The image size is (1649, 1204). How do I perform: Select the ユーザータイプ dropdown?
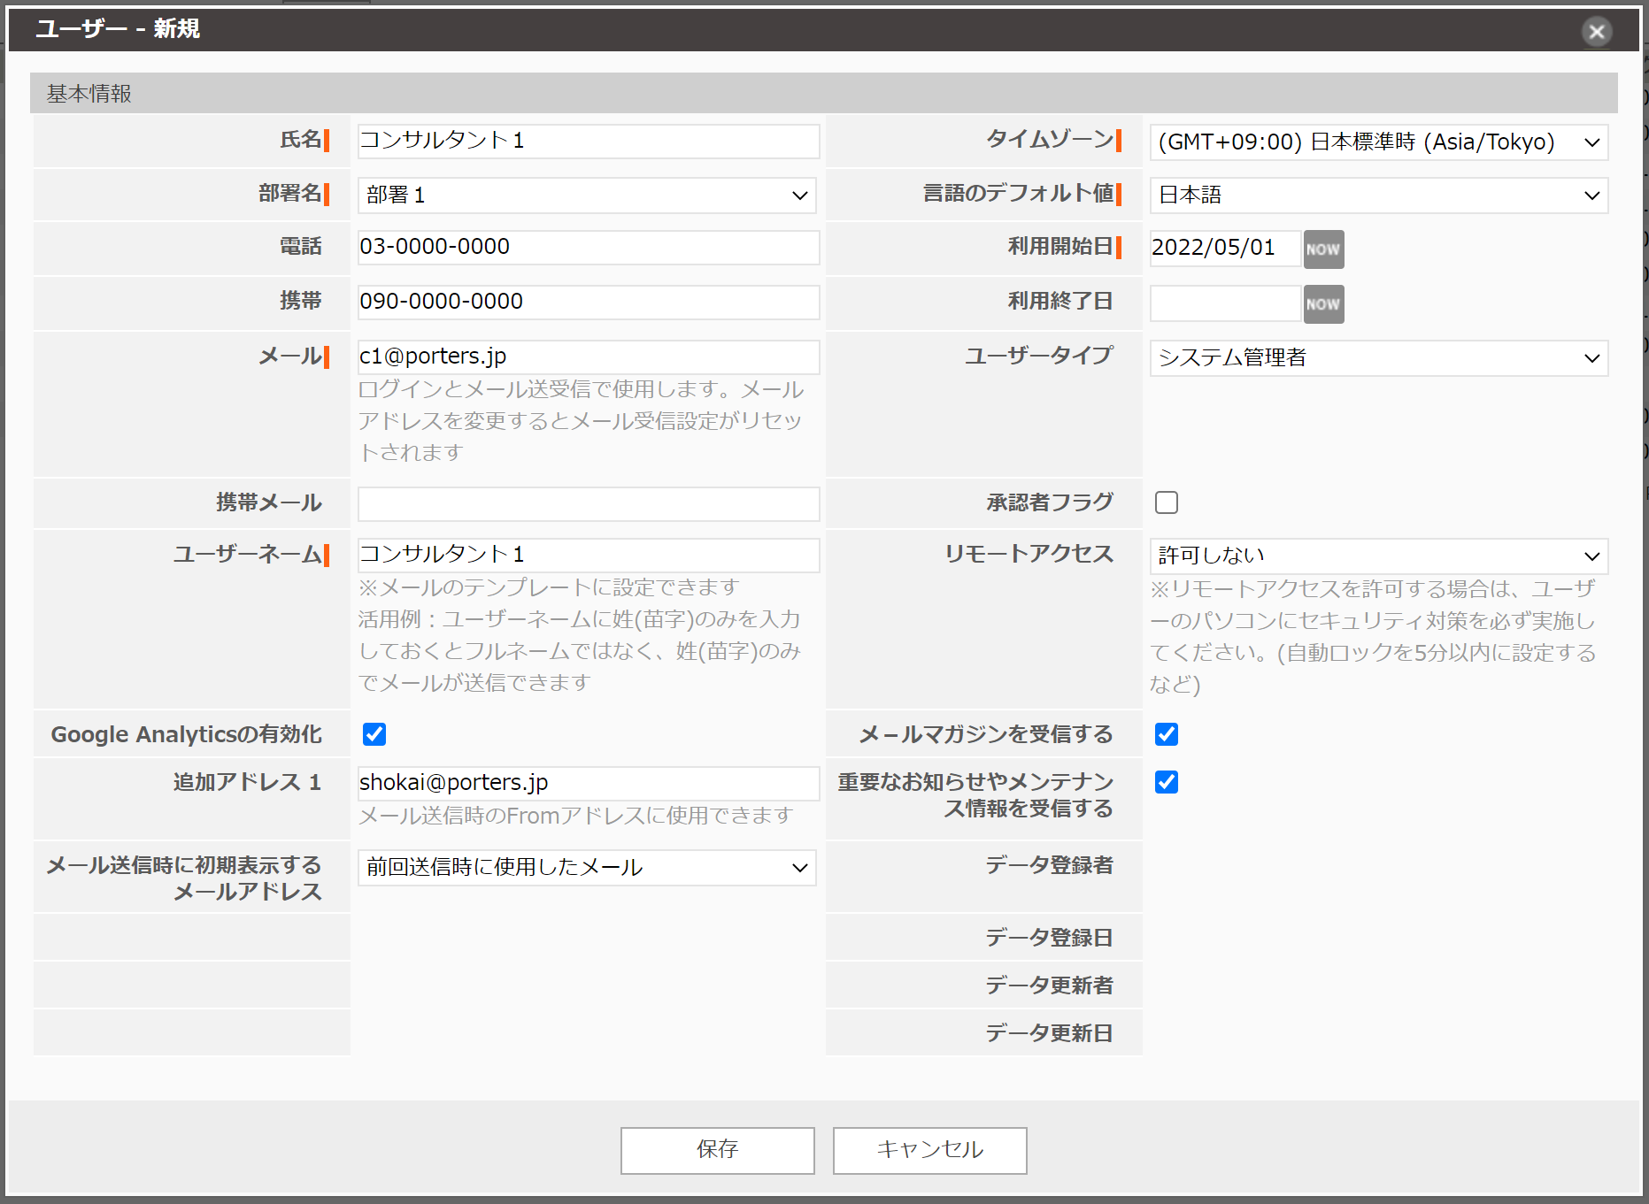(1377, 358)
